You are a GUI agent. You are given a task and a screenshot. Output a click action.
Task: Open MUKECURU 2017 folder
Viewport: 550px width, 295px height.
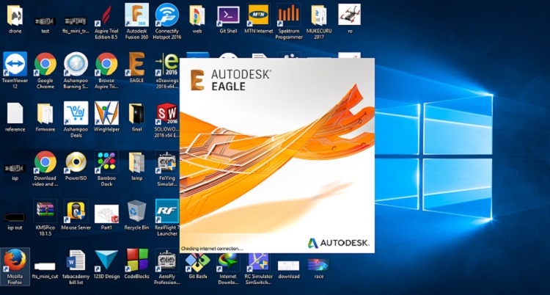[x=319, y=16]
